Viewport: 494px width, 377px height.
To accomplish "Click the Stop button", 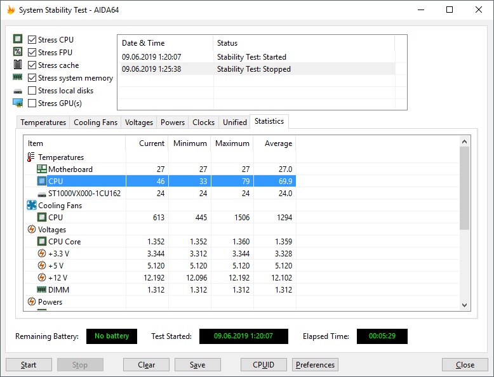I will click(80, 365).
